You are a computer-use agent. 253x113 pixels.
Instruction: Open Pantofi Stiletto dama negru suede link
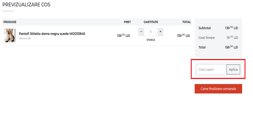coord(52,34)
